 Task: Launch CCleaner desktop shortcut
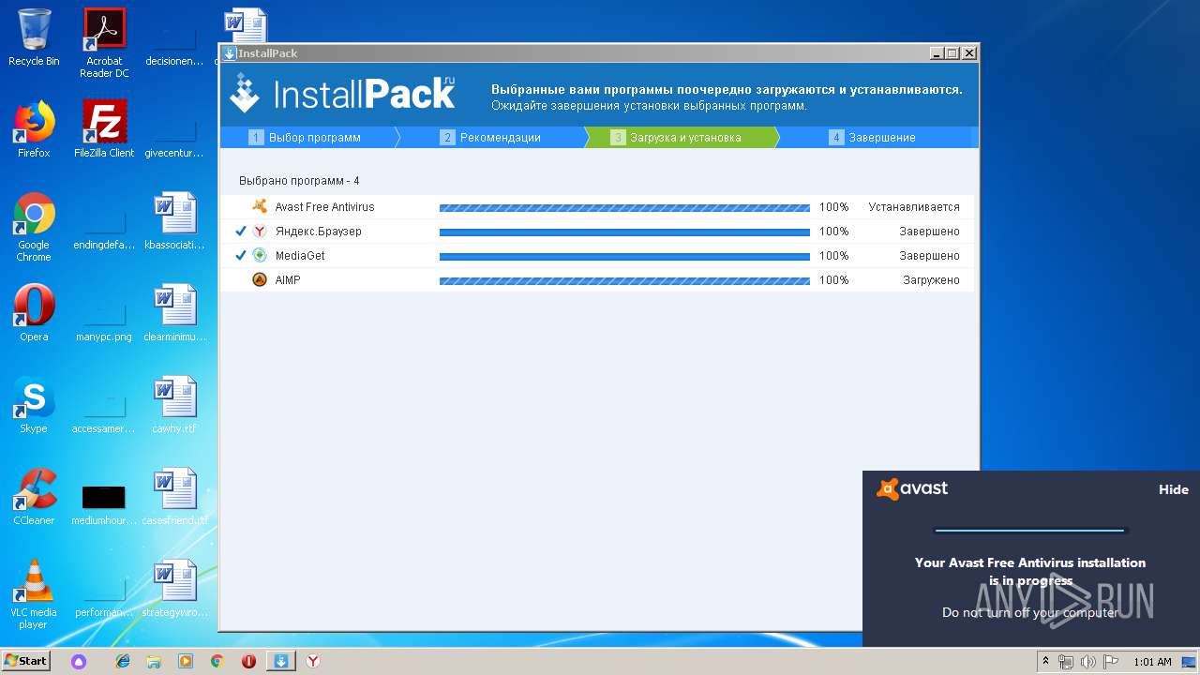tap(34, 497)
